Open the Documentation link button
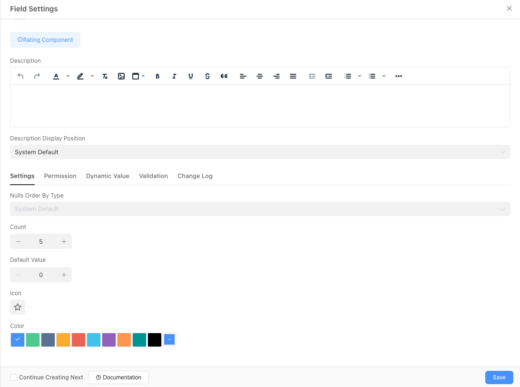520x387 pixels. (x=118, y=377)
